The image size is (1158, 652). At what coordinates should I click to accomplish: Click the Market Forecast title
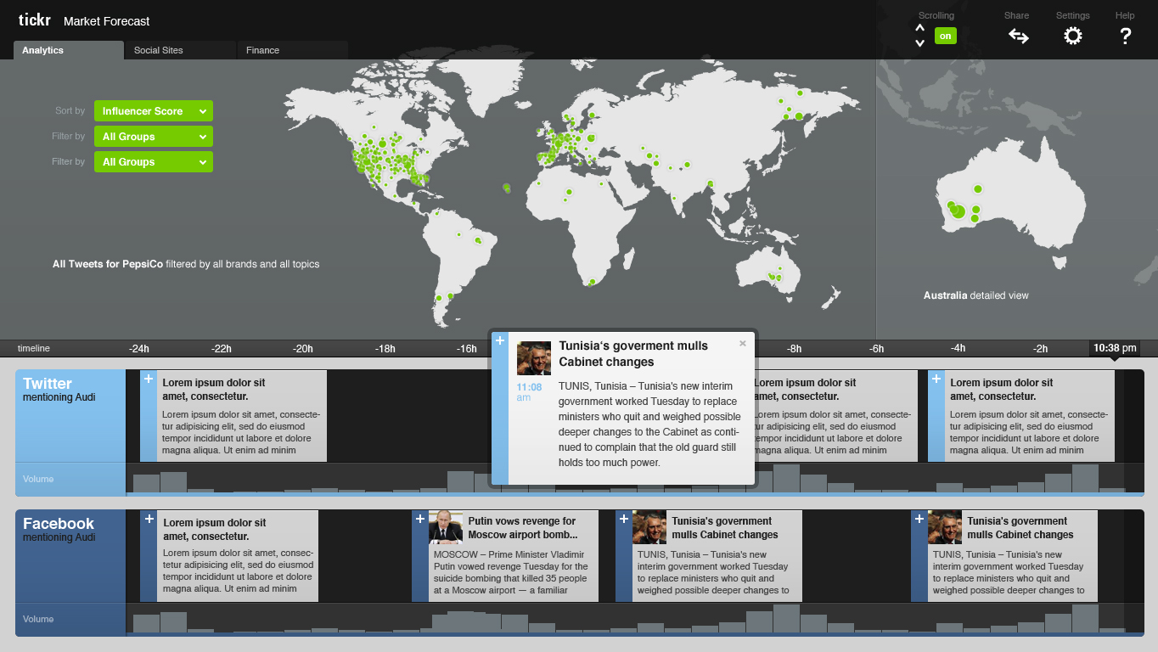[107, 20]
